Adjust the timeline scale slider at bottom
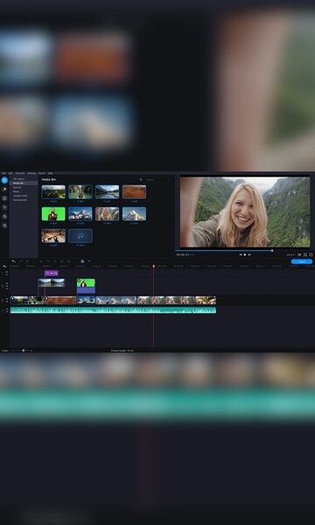 click(x=22, y=351)
